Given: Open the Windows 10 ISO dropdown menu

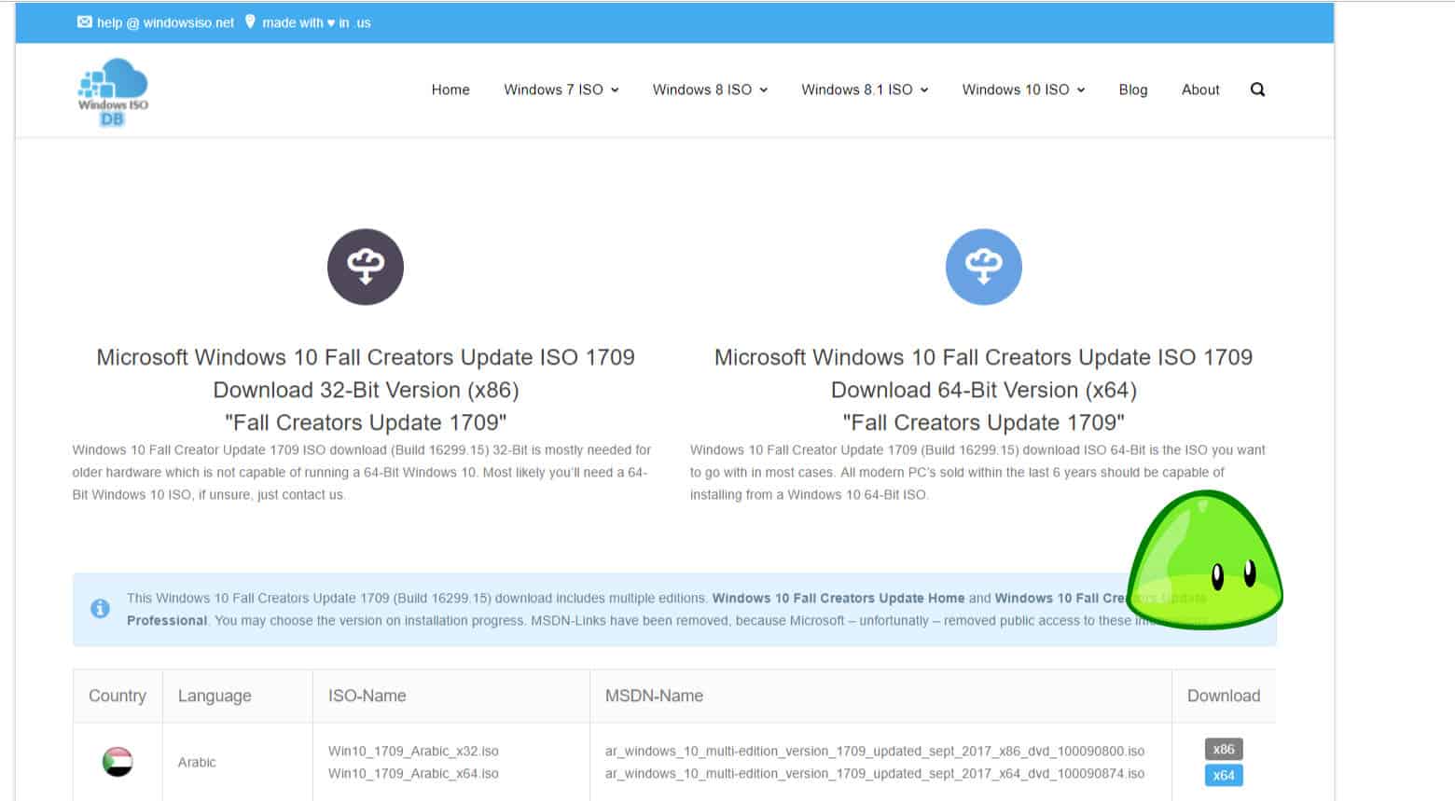Looking at the screenshot, I should tap(1021, 90).
